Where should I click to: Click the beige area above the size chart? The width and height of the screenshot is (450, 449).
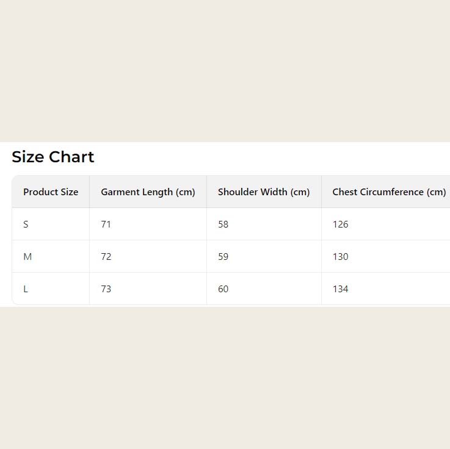[x=225, y=70]
